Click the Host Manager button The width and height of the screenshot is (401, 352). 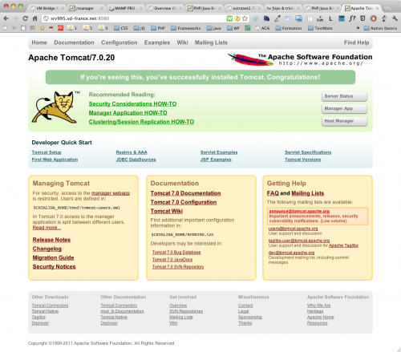[x=344, y=121]
